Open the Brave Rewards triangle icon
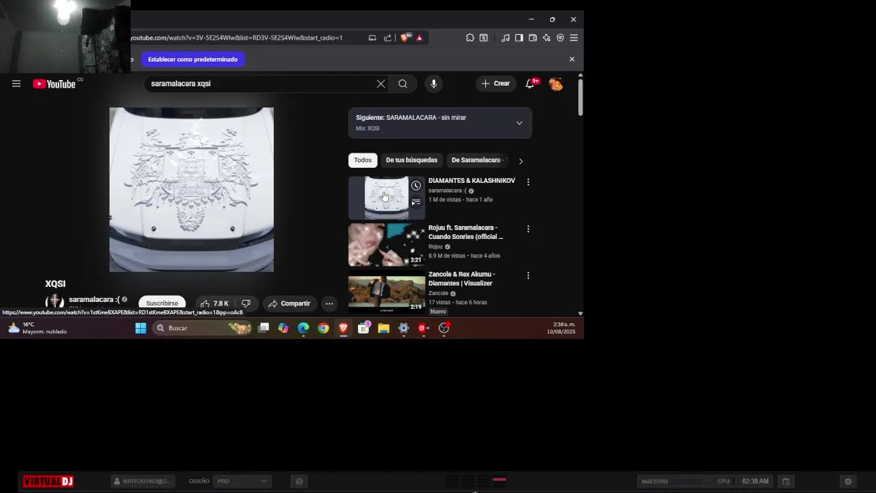This screenshot has height=493, width=876. pos(420,38)
